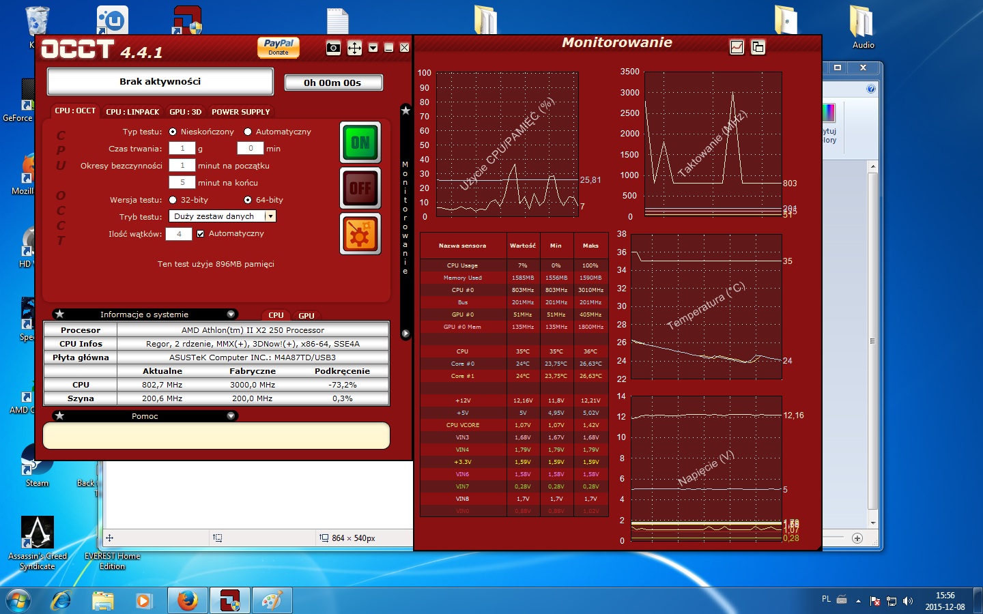Toggle the Automatyczny thread count checkbox
This screenshot has height=614, width=983.
click(200, 233)
